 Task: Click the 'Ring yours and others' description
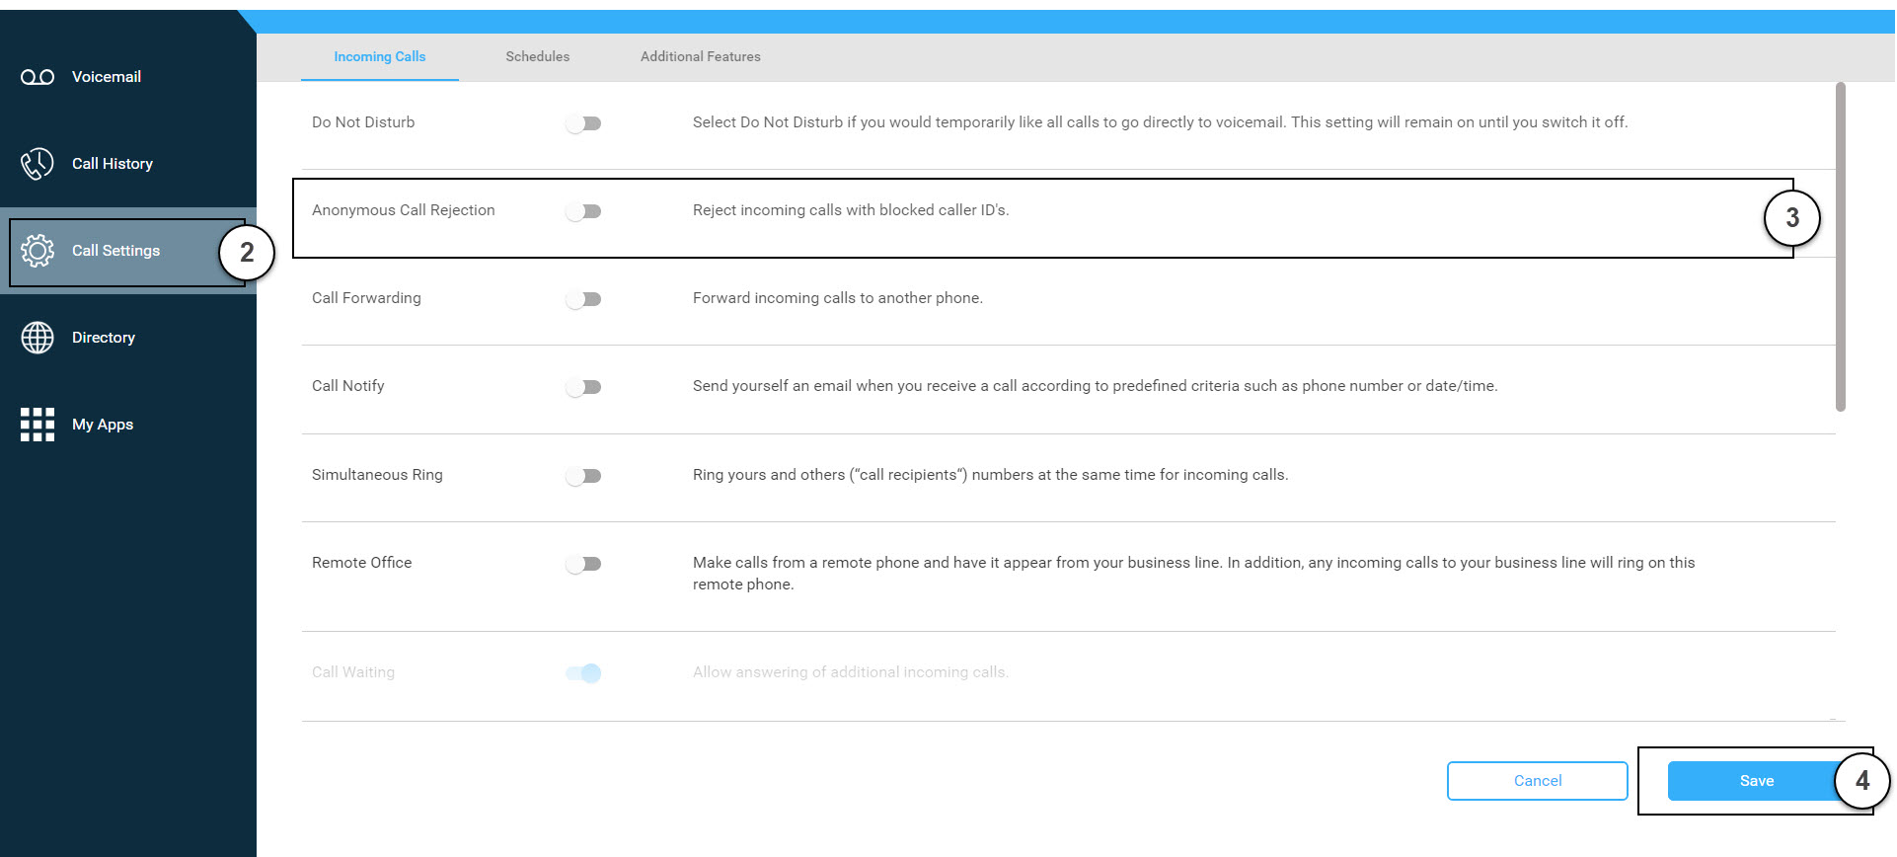pos(991,475)
